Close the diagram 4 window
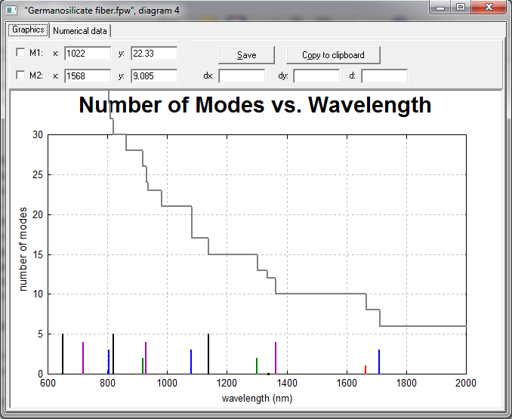This screenshot has height=419, width=512. (489, 8)
